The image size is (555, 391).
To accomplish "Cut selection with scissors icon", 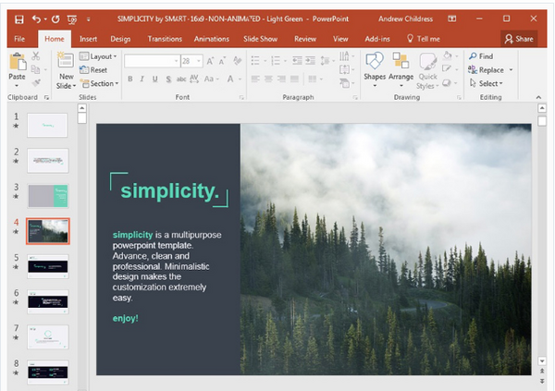I will click(x=35, y=55).
